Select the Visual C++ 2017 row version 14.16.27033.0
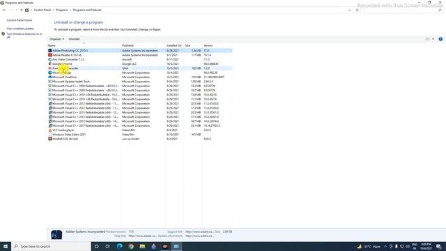This screenshot has width=446, height=251. click(139, 125)
